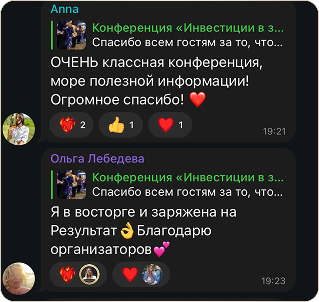Click the 19:21 timestamp on Anna's message
The image size is (319, 302).
(274, 131)
